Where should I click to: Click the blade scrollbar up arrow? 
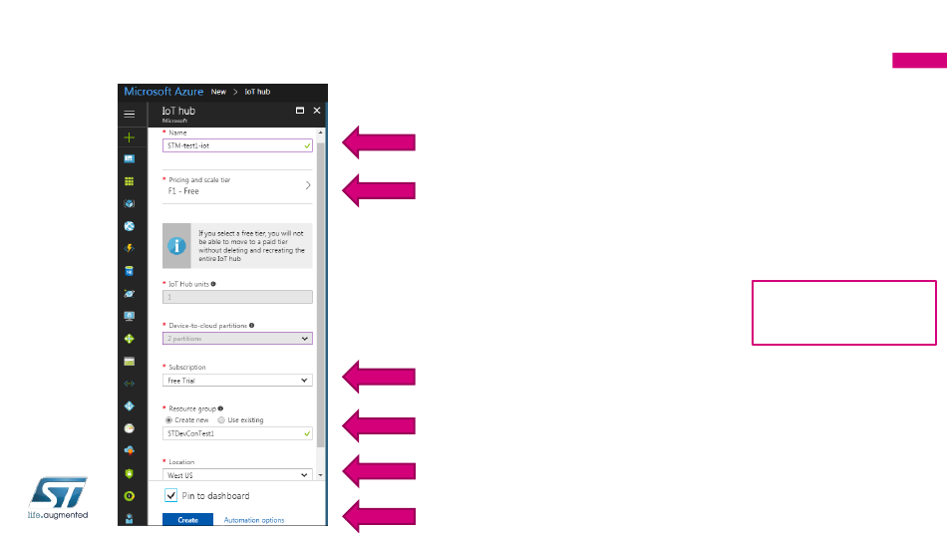pos(321,133)
